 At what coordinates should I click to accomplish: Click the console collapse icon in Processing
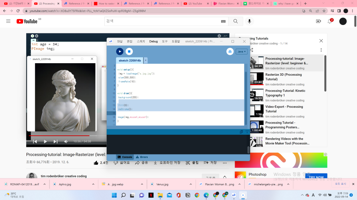[247, 132]
